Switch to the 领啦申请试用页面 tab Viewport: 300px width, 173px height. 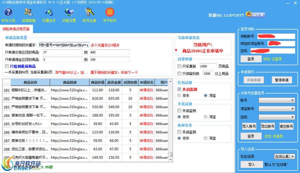click(16, 29)
